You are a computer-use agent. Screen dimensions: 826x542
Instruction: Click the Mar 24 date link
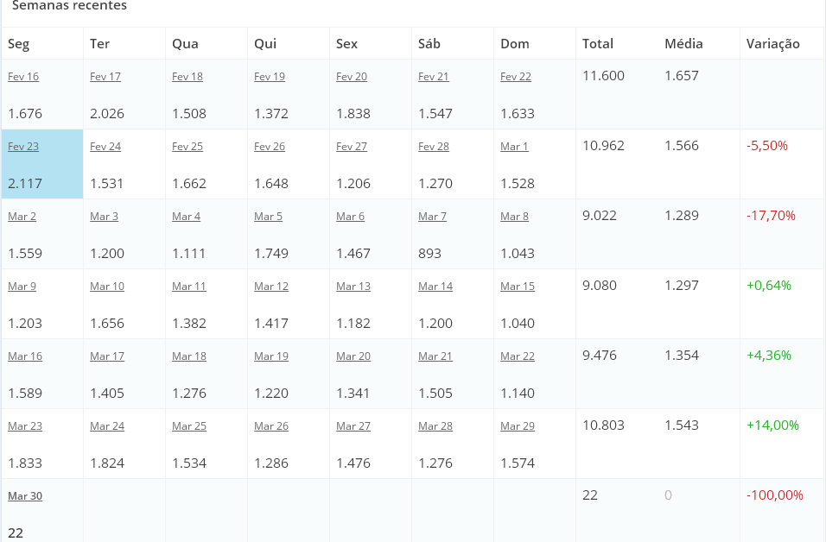pyautogui.click(x=107, y=426)
